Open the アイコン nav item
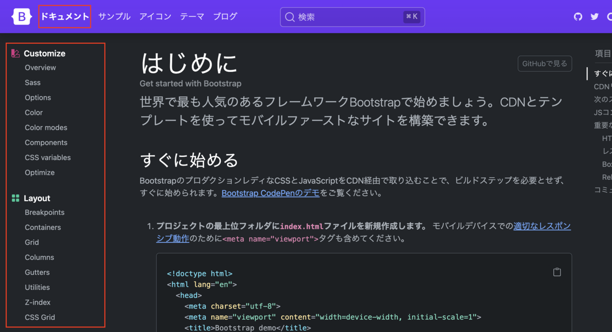The height and width of the screenshot is (332, 612). [x=155, y=17]
